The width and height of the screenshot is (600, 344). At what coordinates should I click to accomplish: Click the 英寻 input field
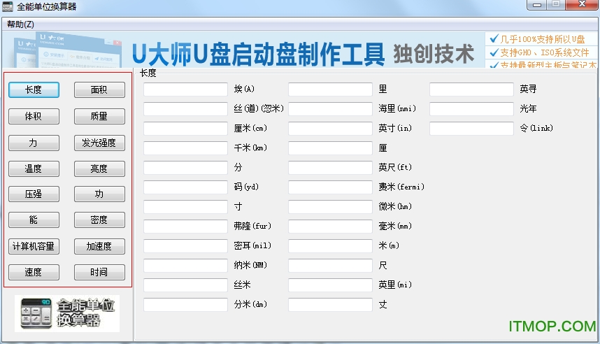pos(471,89)
